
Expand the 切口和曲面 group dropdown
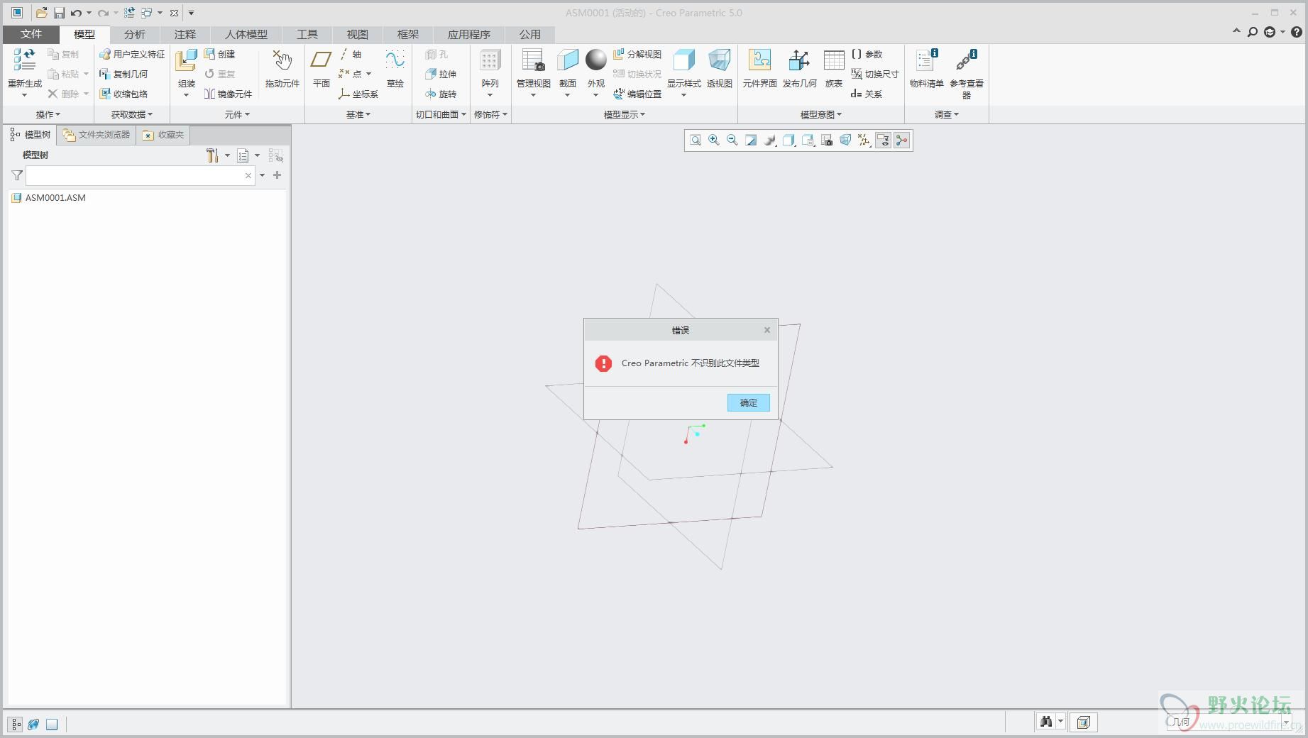441,114
